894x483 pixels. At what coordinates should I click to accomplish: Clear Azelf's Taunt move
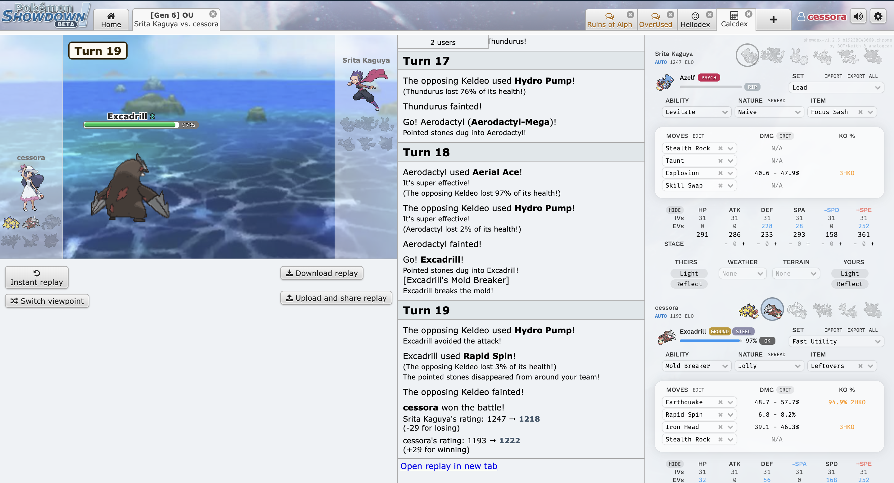[720, 161]
